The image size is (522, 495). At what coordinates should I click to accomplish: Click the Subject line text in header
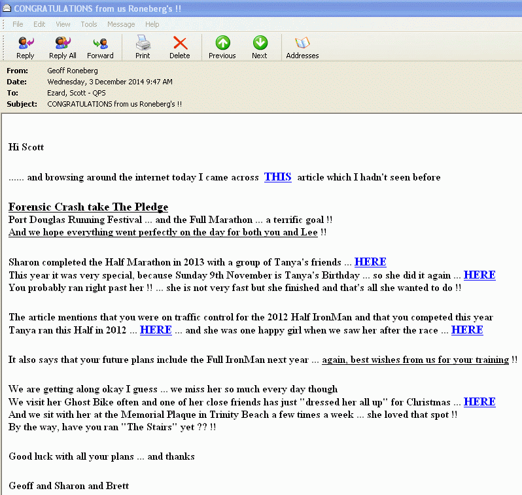114,104
